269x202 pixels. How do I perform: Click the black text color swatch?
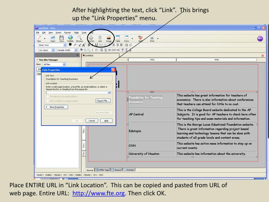70,45
